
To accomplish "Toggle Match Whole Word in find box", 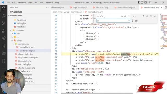I will [125, 16].
